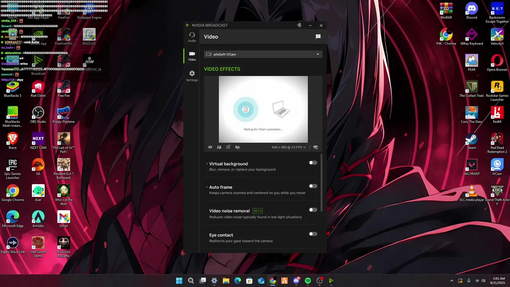Open the P4K - Chrome desktop shortcut
This screenshot has width=510, height=287.
click(x=446, y=37)
